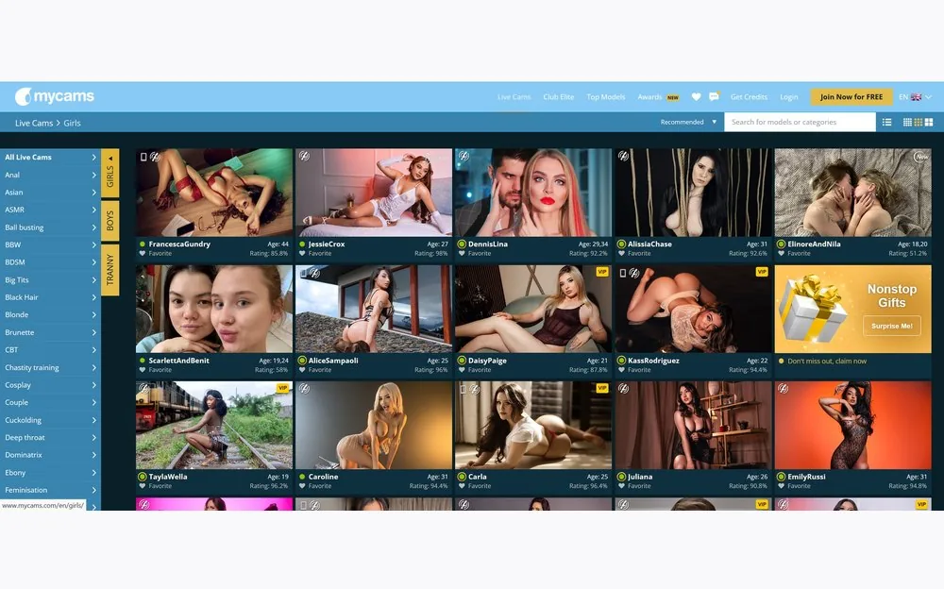Select the medium thumbnails grid view icon

(x=919, y=123)
